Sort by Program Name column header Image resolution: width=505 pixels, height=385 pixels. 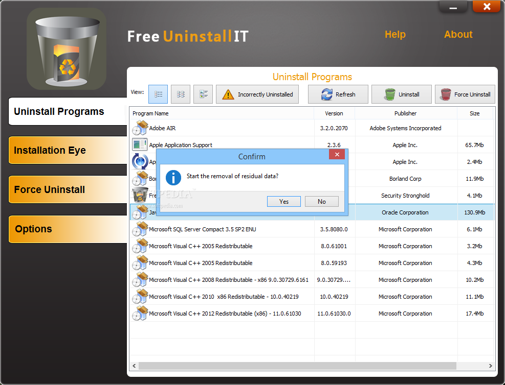point(222,113)
